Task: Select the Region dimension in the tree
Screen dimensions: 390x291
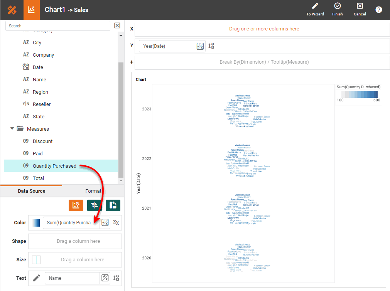Action: (40, 92)
